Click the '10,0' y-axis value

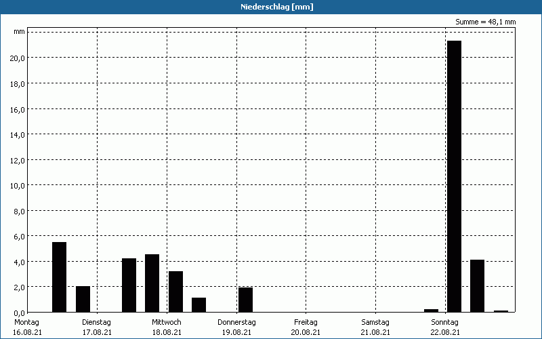(x=18, y=185)
